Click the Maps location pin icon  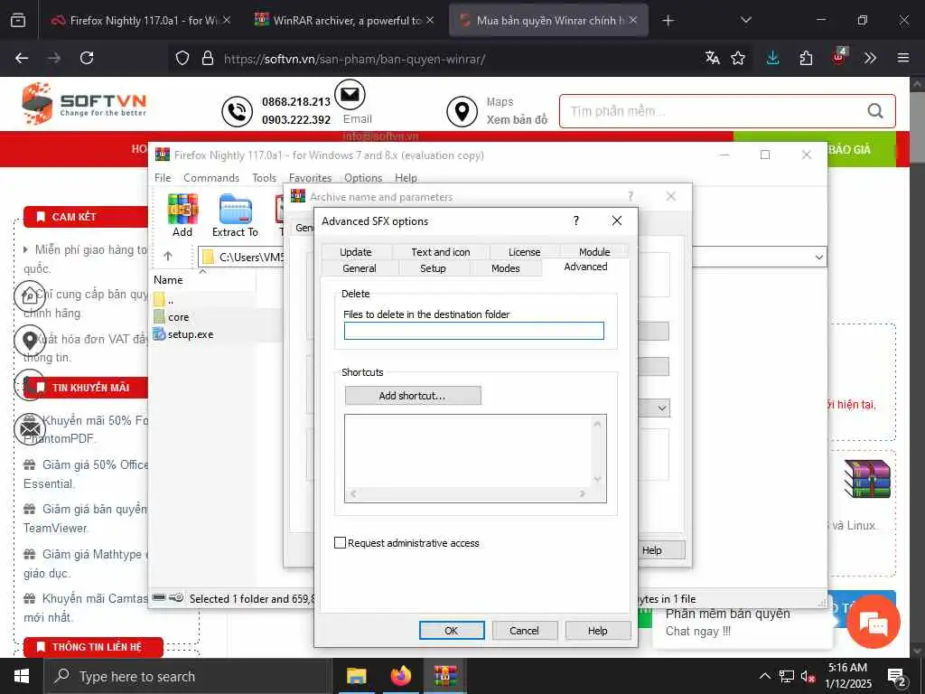click(462, 111)
